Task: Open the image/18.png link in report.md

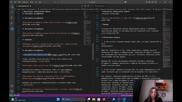Action: (x=141, y=18)
